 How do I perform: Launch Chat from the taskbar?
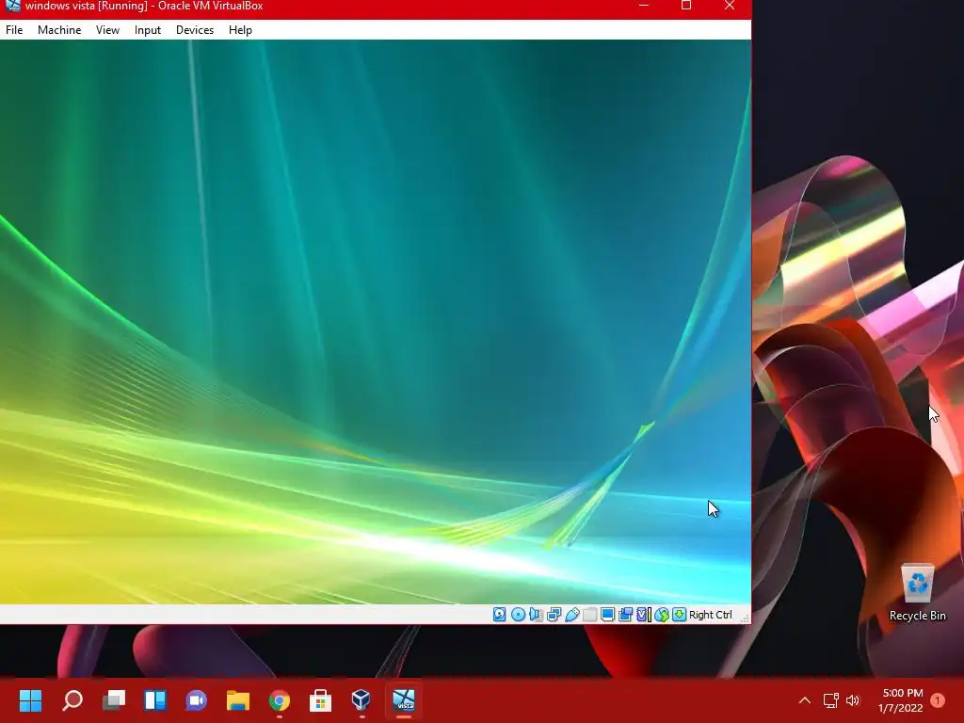point(196,700)
